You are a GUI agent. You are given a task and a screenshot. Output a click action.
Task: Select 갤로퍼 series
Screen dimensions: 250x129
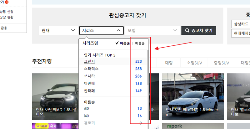click(89, 123)
